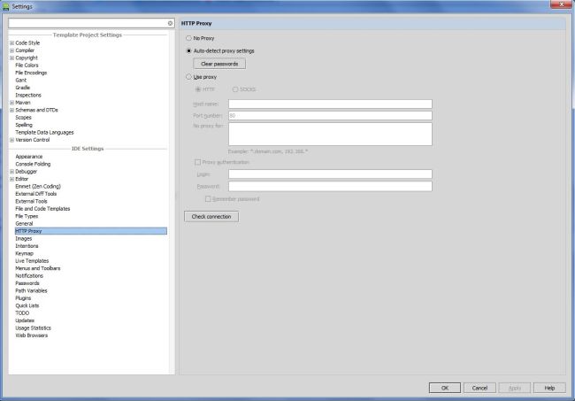Open TODO settings

22,313
